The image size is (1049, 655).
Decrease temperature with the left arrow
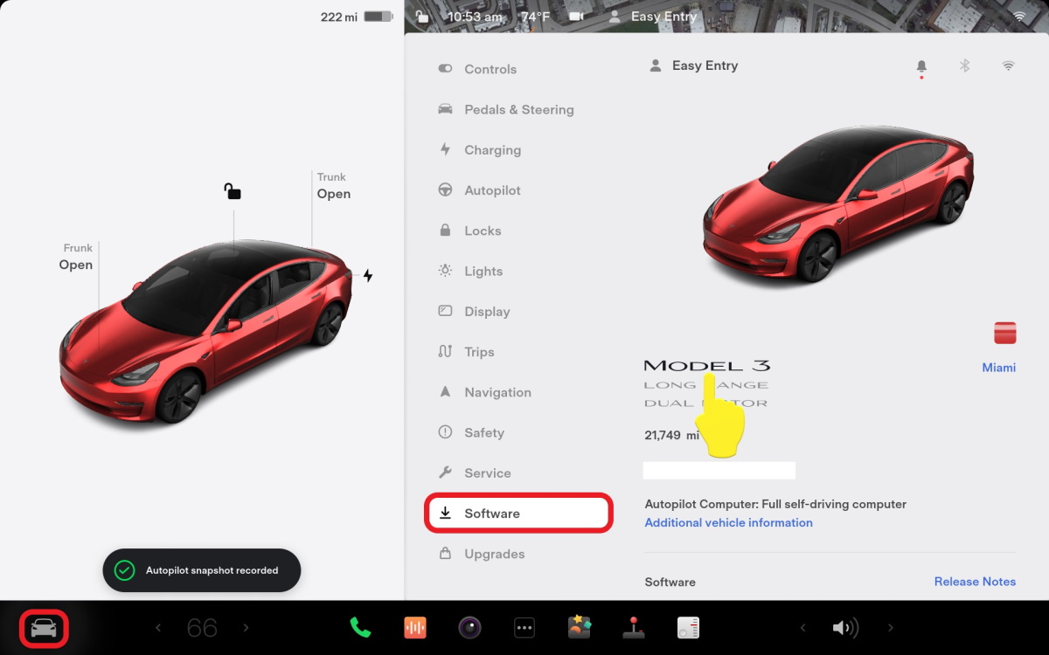158,628
